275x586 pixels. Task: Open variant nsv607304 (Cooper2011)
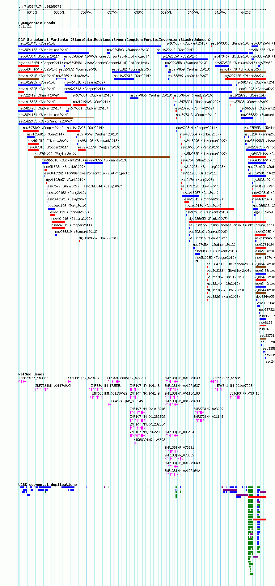[39, 56]
